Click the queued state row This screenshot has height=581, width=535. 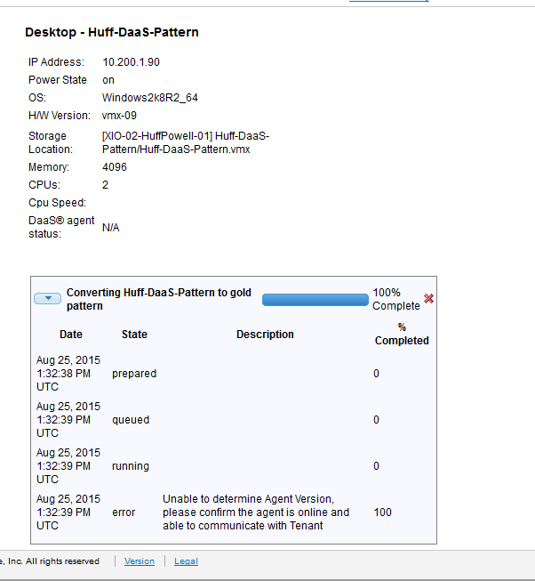pyautogui.click(x=131, y=420)
